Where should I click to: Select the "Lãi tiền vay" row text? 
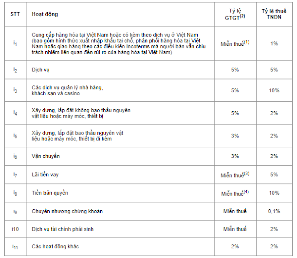click(x=45, y=175)
